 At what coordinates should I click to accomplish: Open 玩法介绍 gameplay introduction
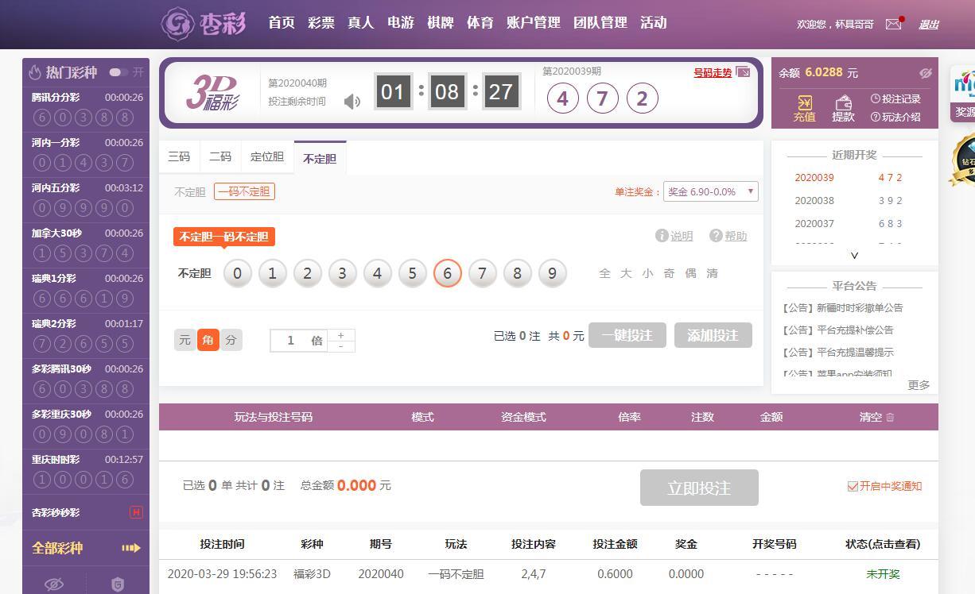pyautogui.click(x=895, y=117)
